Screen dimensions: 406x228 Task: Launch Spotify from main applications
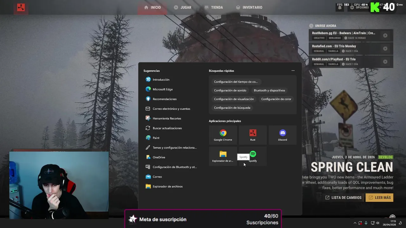pos(252,156)
